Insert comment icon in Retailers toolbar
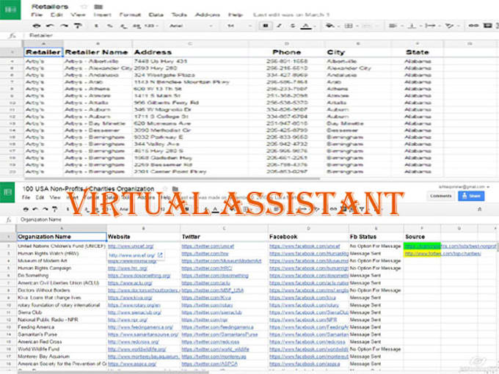This screenshot has height=374, width=499. 487,26
